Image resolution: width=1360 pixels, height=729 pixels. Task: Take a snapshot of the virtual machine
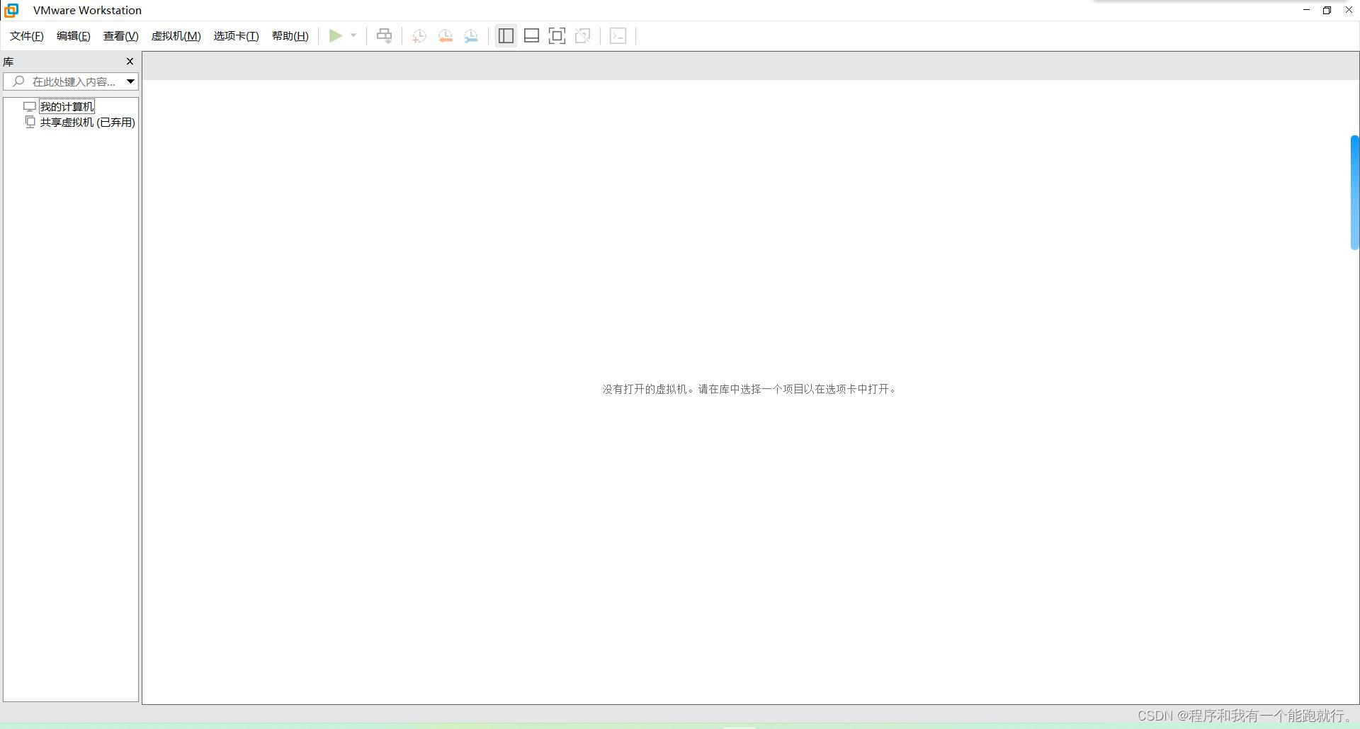pos(419,36)
